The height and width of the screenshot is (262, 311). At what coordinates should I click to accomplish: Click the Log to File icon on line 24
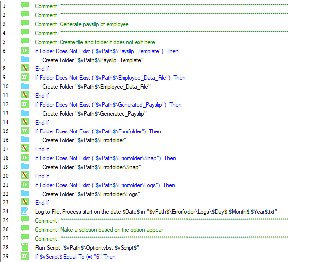[25, 211]
